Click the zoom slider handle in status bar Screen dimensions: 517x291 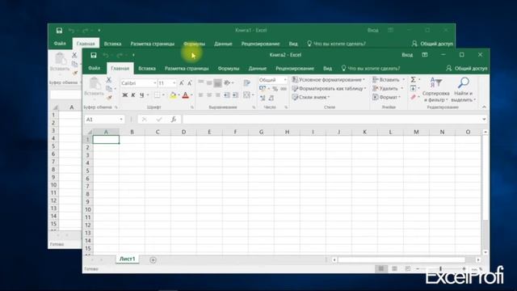point(440,269)
